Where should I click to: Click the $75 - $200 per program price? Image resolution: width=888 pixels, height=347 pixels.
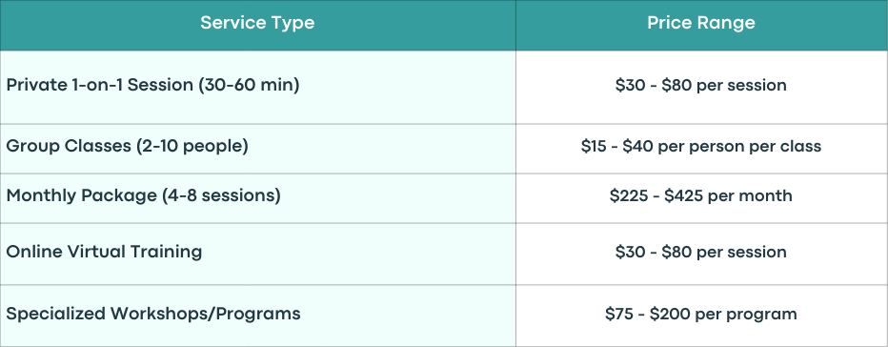coord(701,315)
